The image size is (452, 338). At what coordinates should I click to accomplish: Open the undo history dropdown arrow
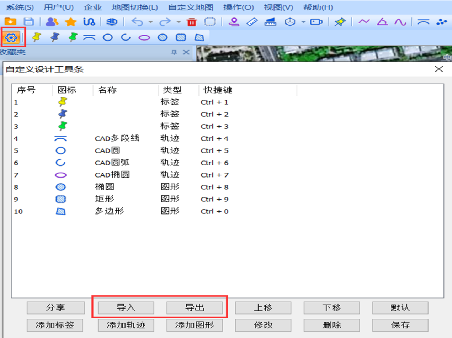click(x=150, y=22)
